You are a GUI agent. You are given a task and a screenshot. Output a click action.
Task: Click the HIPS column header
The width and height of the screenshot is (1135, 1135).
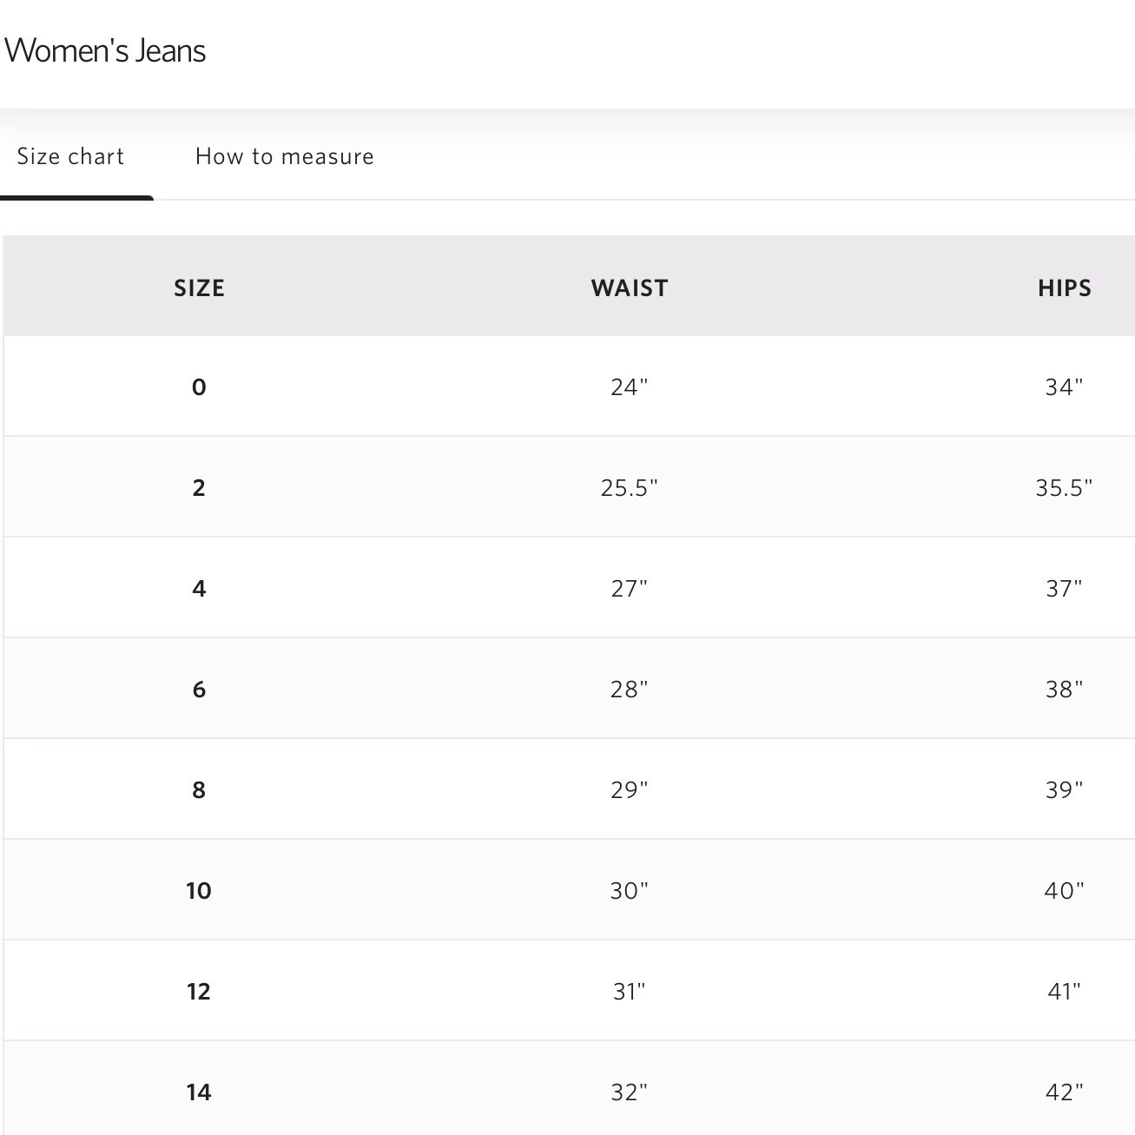(x=1064, y=288)
